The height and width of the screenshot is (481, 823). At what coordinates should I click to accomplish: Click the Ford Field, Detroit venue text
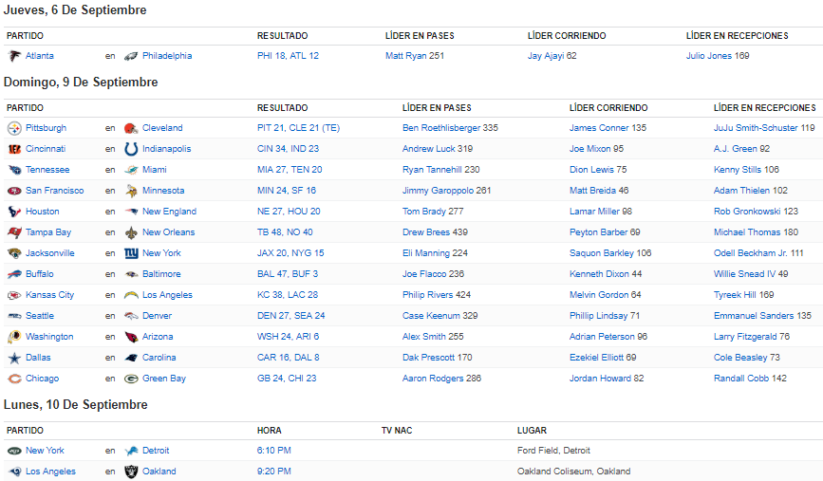tap(553, 451)
